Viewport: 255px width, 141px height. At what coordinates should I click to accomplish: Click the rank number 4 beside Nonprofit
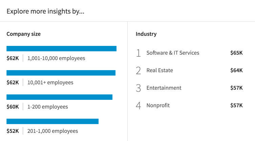coord(139,106)
